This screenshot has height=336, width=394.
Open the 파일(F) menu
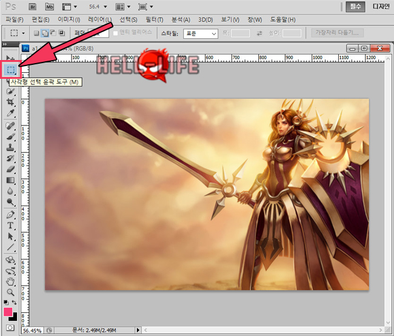(15, 19)
